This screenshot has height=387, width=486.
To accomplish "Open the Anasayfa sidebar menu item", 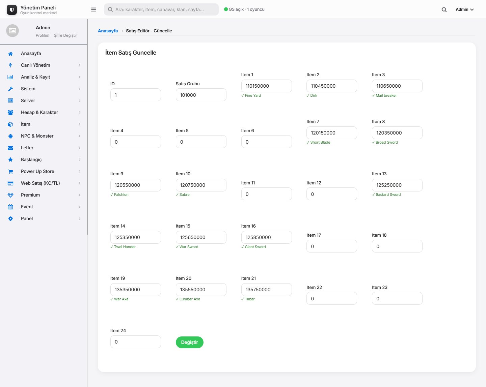I will 44,54.
